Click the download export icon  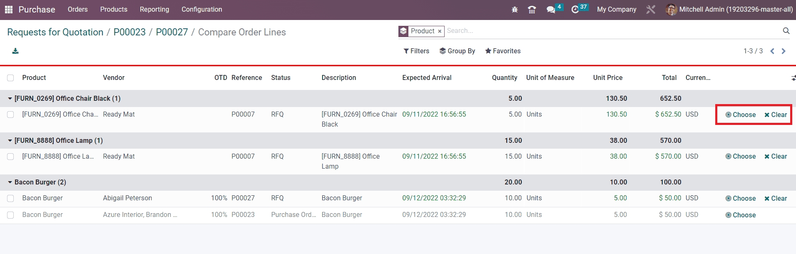tap(15, 51)
